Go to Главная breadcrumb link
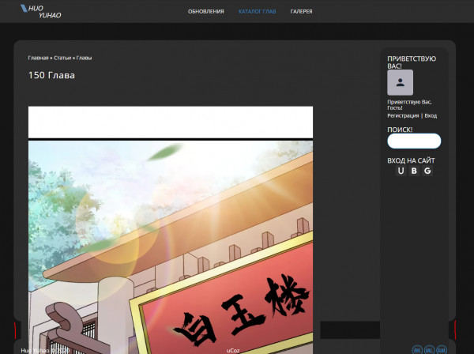The height and width of the screenshot is (354, 474). tap(38, 58)
